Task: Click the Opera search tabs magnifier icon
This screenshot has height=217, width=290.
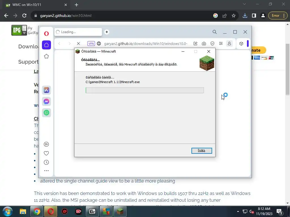Action: pyautogui.click(x=215, y=32)
